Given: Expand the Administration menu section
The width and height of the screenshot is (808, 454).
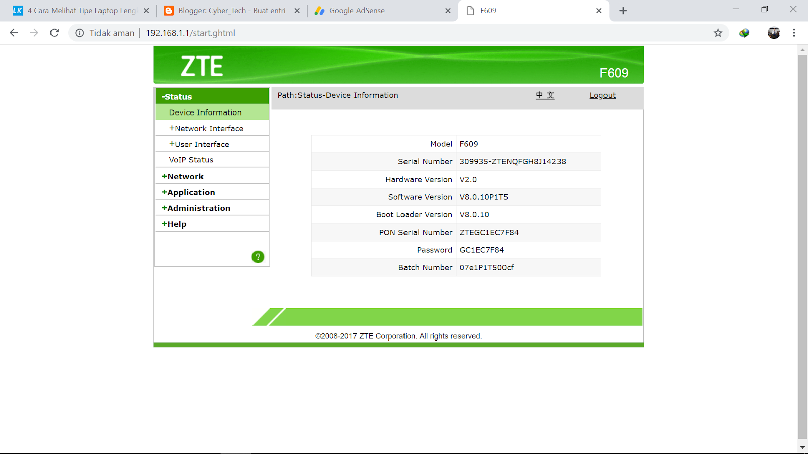Looking at the screenshot, I should point(212,208).
